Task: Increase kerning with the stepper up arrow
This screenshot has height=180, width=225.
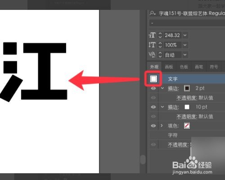Action: tap(160, 53)
